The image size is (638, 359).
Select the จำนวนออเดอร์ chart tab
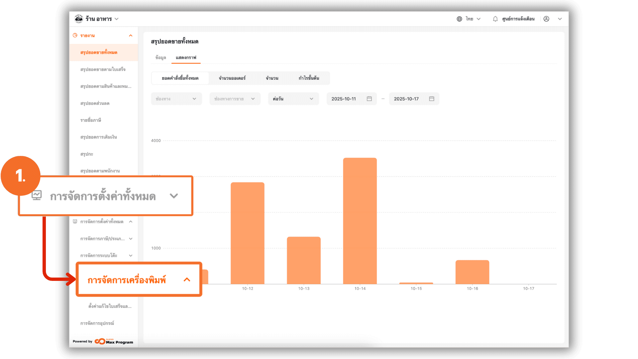(232, 78)
